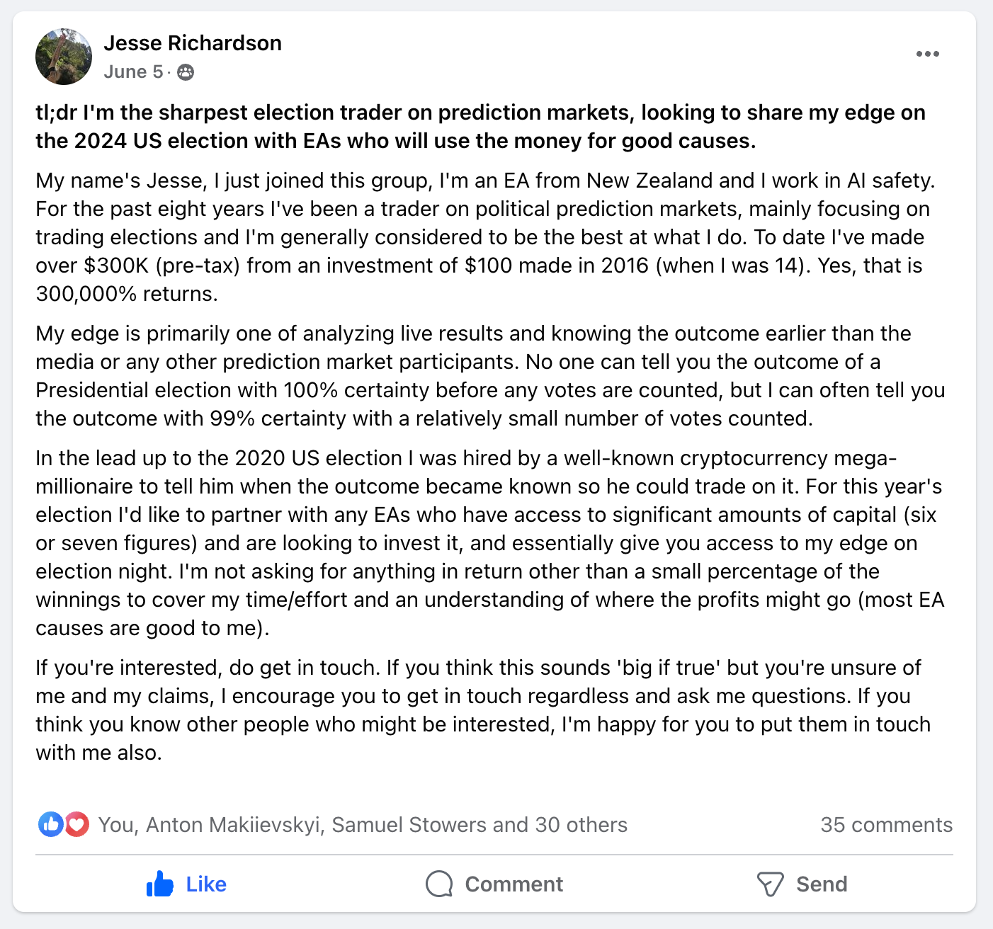The image size is (993, 929).
Task: Click the blue thumbs-up Like icon
Action: point(160,884)
